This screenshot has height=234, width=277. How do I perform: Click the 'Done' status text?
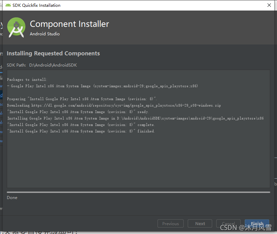[x=12, y=198]
